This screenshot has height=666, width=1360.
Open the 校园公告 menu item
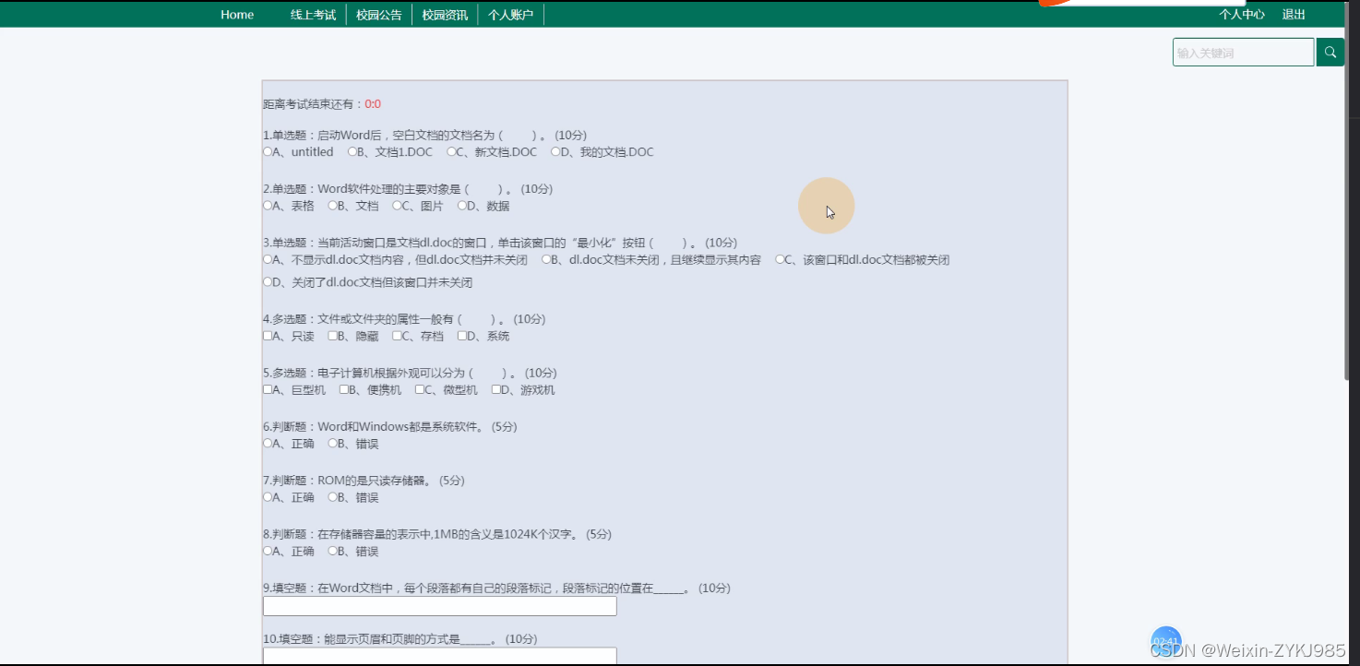(379, 15)
